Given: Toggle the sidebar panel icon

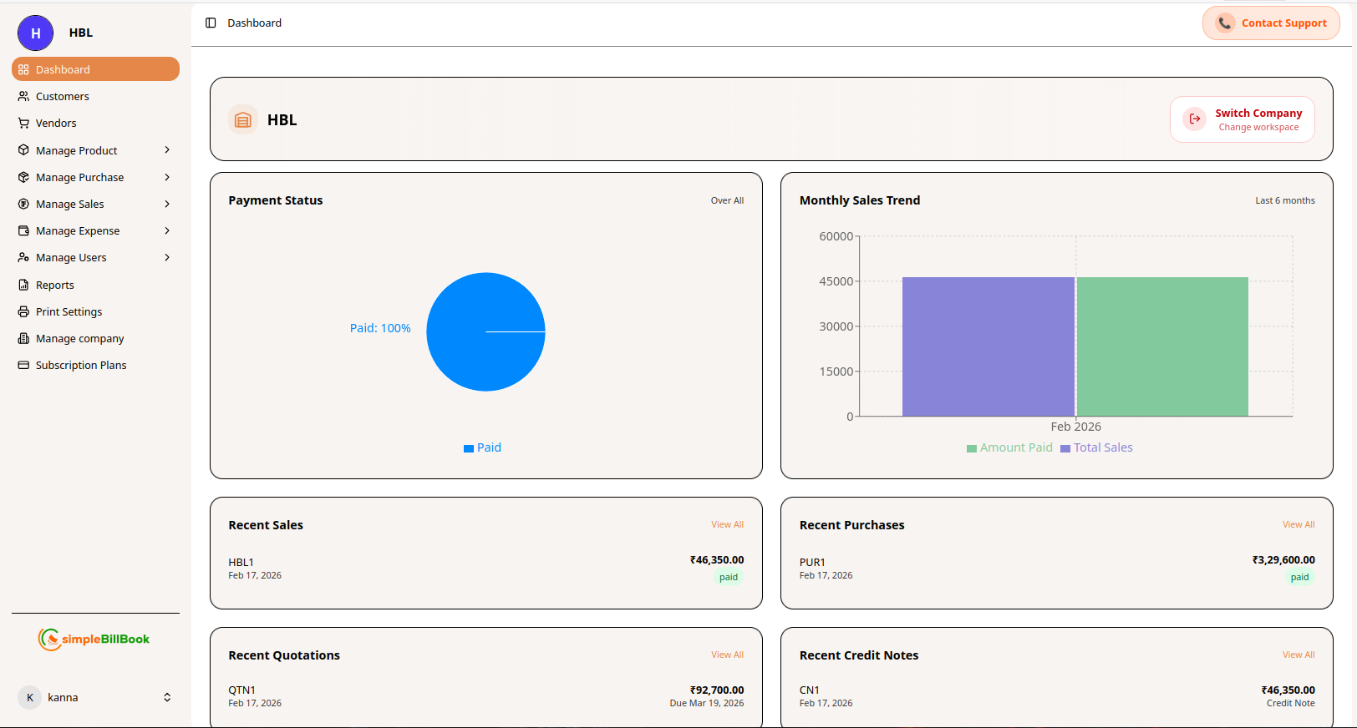Looking at the screenshot, I should [211, 23].
